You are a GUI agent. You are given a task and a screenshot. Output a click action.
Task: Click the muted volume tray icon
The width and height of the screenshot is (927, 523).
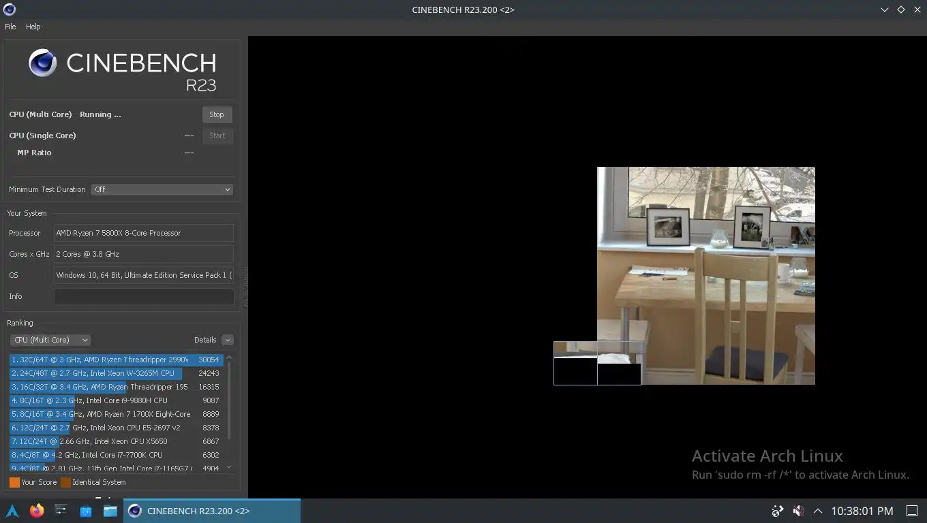798,511
